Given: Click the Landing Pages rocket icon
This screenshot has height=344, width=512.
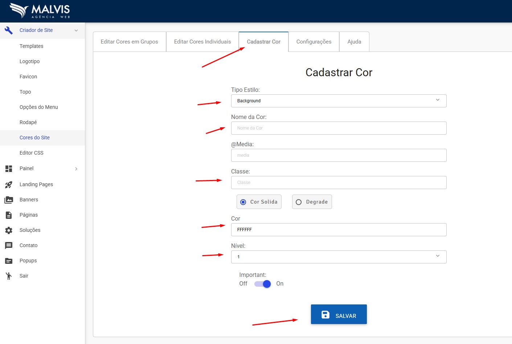Looking at the screenshot, I should (9, 185).
